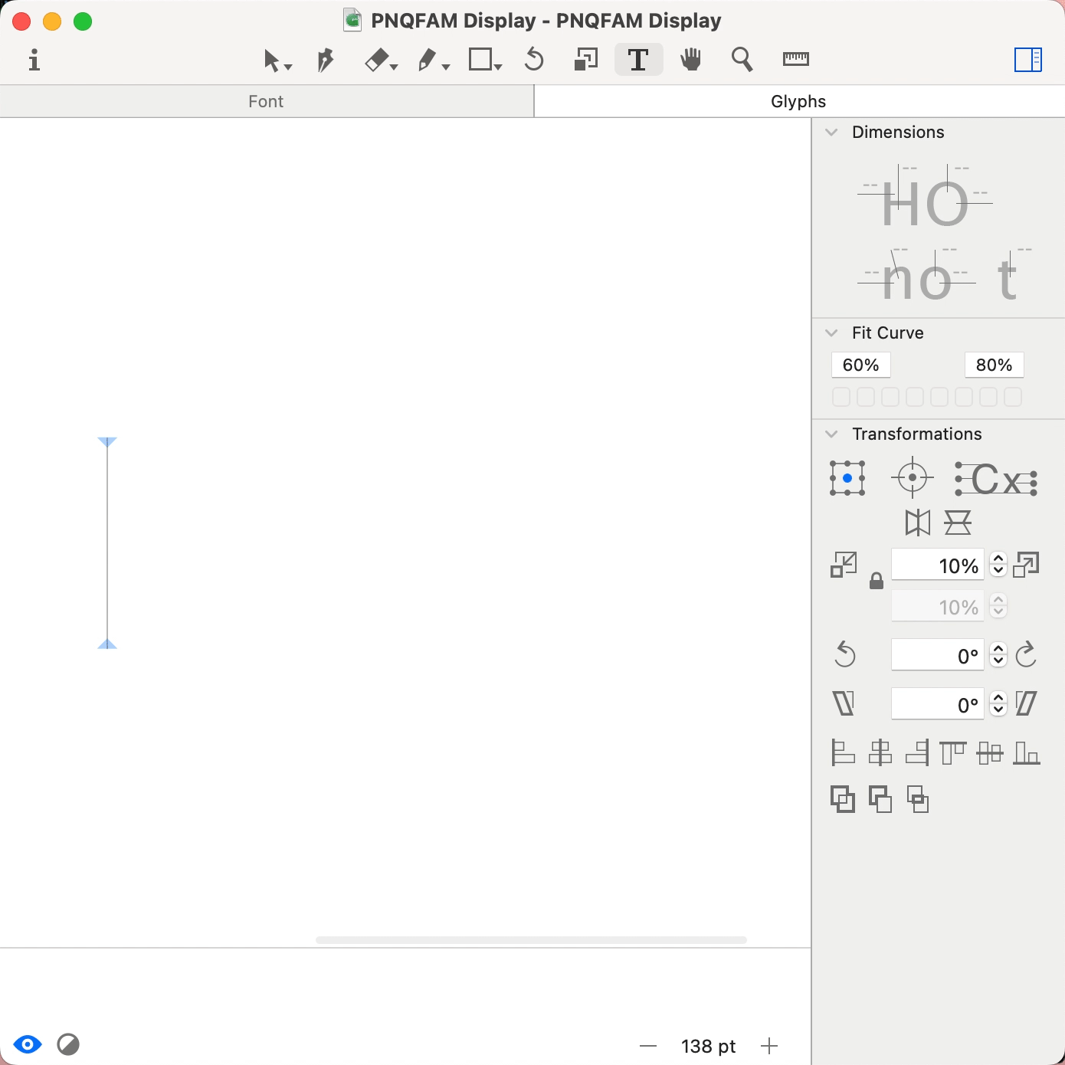Step the slant angle value

click(998, 703)
